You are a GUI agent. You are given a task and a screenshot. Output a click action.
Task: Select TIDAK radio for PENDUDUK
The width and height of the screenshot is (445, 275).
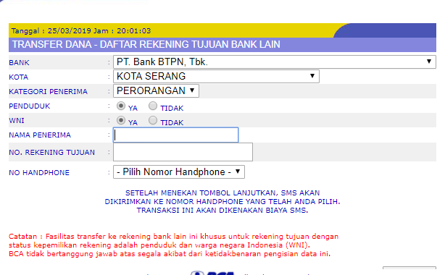click(153, 106)
